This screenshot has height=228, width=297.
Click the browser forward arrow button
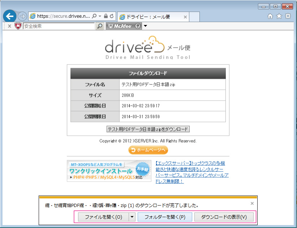[x=22, y=16]
